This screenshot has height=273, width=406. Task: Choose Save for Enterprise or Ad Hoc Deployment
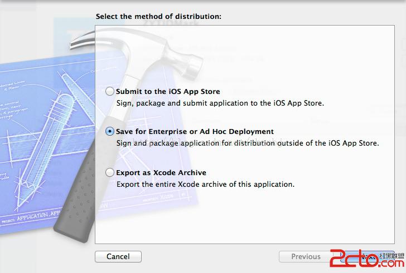(x=110, y=131)
